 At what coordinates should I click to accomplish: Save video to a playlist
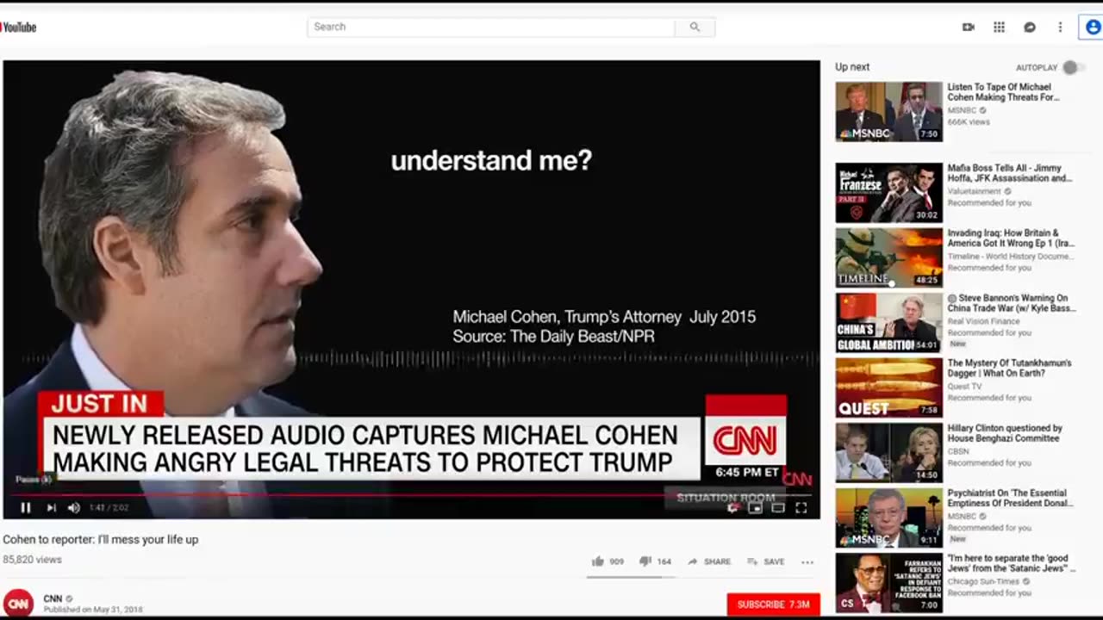click(x=765, y=561)
